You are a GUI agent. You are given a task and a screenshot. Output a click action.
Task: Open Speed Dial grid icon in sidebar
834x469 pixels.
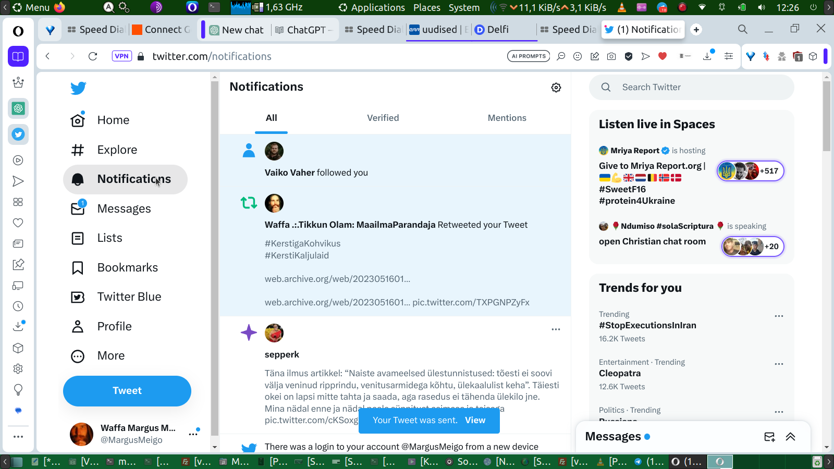(x=18, y=202)
